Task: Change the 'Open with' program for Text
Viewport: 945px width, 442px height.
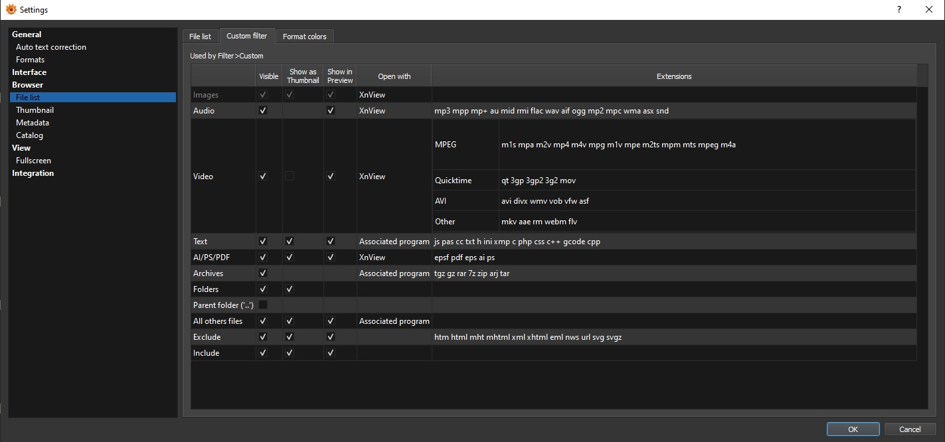Action: 394,242
